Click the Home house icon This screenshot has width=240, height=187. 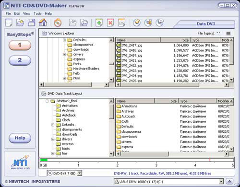click(x=43, y=23)
